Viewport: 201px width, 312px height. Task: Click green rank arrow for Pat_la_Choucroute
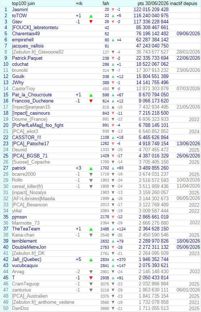point(91,95)
